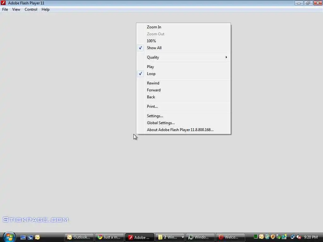Click Forward in the context menu
The image size is (323, 242).
[183, 90]
